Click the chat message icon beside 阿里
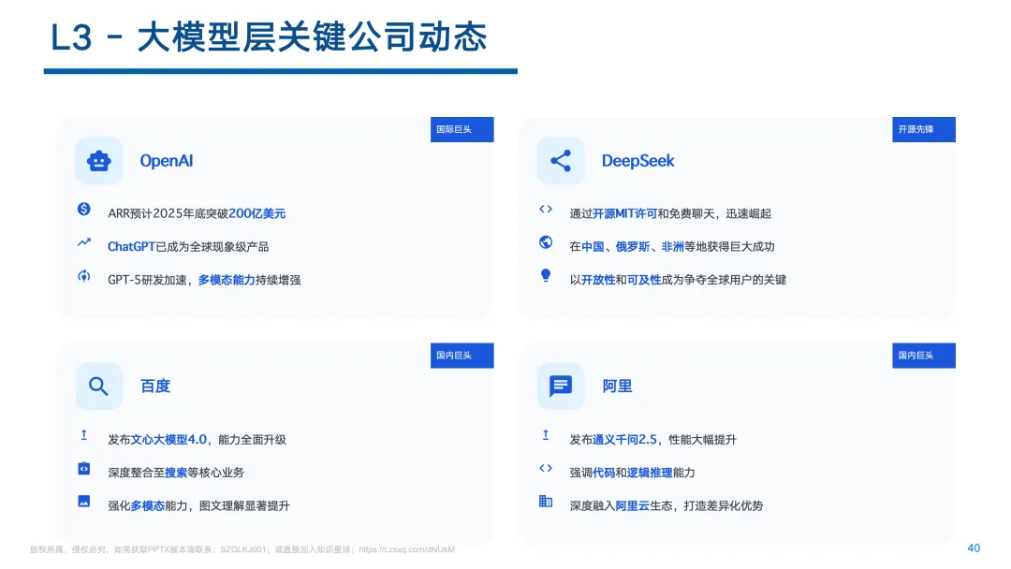 pos(561,386)
